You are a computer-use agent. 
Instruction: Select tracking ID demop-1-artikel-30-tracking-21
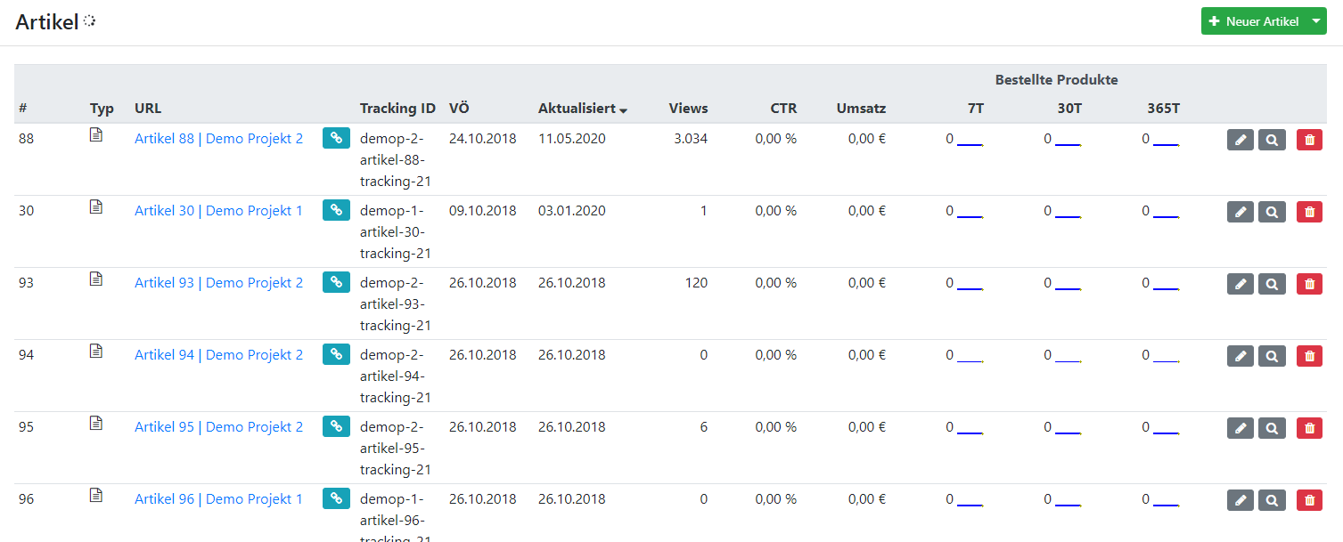(396, 232)
